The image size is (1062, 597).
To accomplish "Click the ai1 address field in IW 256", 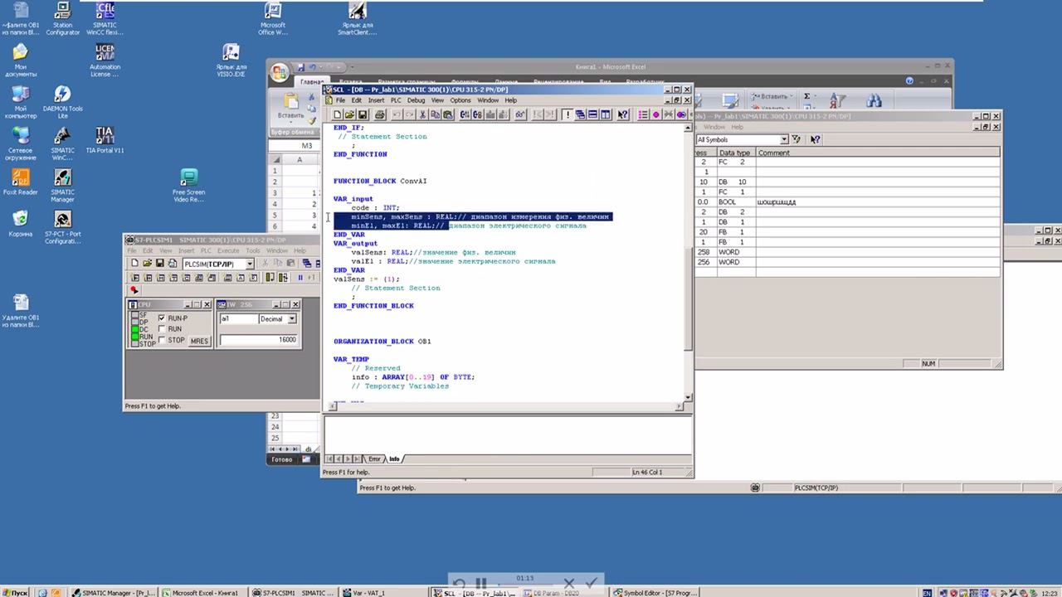I will tap(238, 319).
